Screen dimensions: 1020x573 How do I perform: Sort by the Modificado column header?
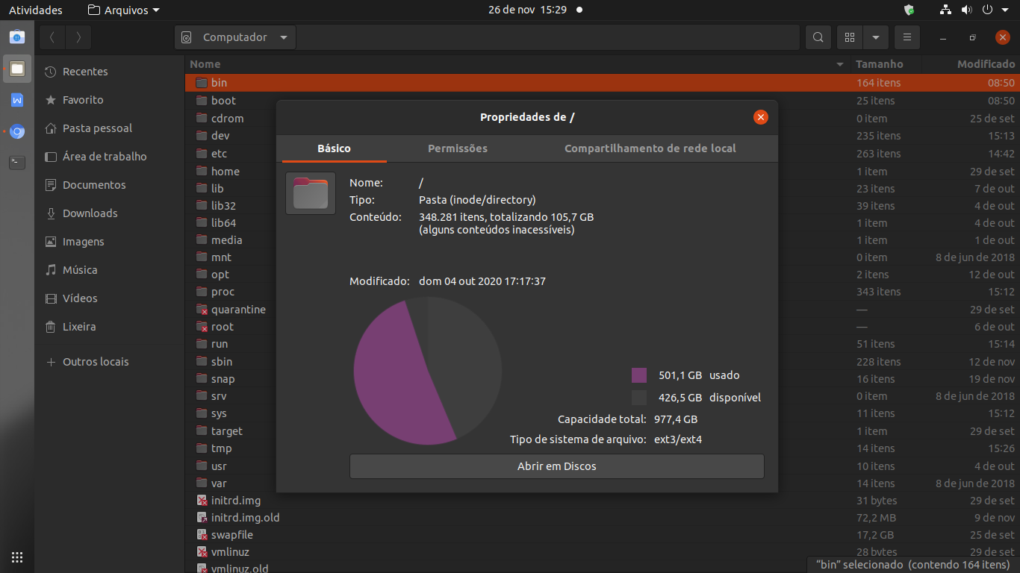971,64
